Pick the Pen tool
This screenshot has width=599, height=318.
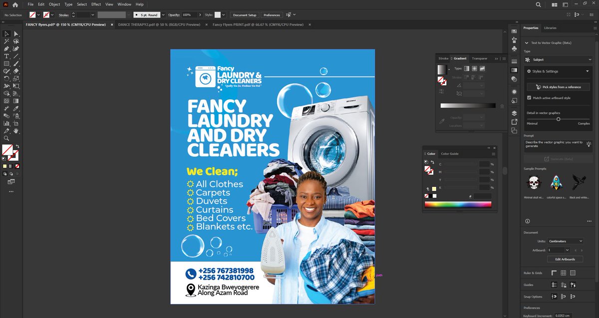point(6,49)
